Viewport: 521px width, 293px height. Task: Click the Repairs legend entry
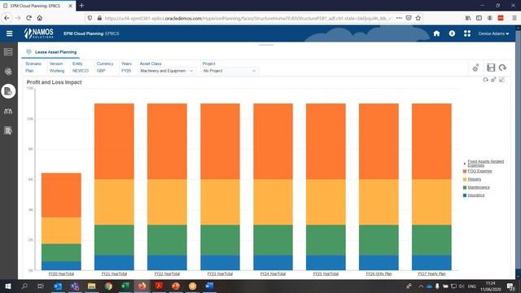tap(474, 179)
